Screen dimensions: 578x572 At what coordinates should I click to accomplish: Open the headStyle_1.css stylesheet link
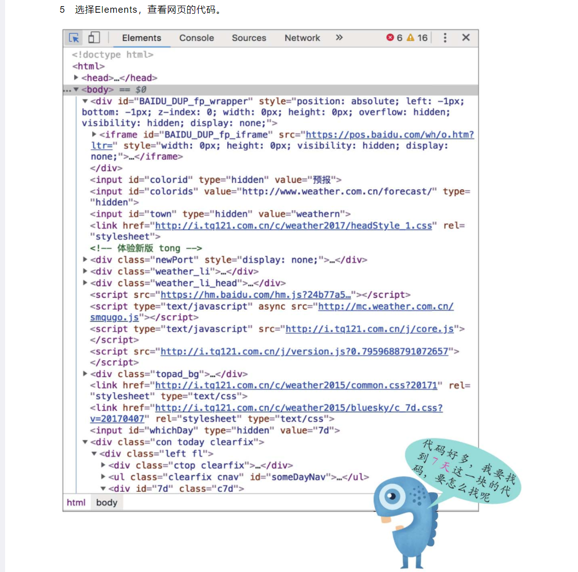coord(293,225)
